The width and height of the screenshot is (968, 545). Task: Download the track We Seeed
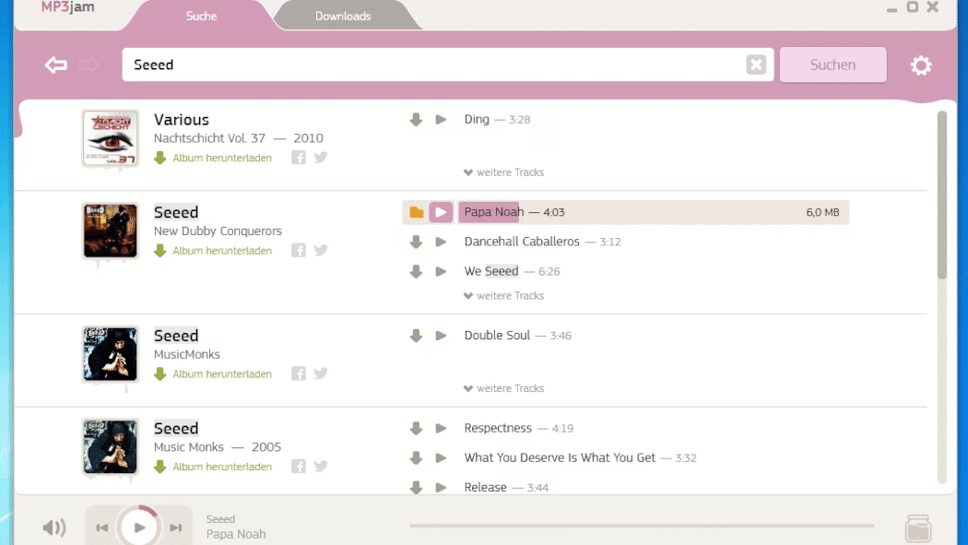(416, 271)
